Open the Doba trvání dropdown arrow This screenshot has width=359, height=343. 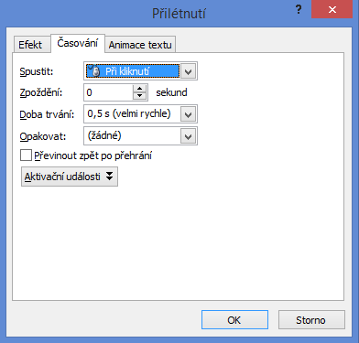(x=188, y=114)
